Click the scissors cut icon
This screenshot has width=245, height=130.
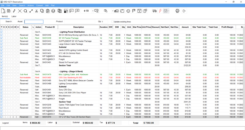[36, 11]
